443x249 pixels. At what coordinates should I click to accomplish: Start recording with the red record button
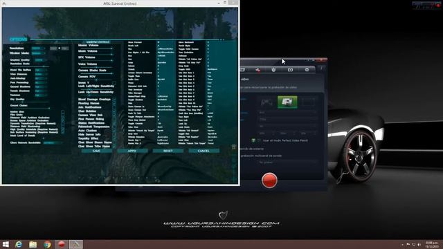269,180
